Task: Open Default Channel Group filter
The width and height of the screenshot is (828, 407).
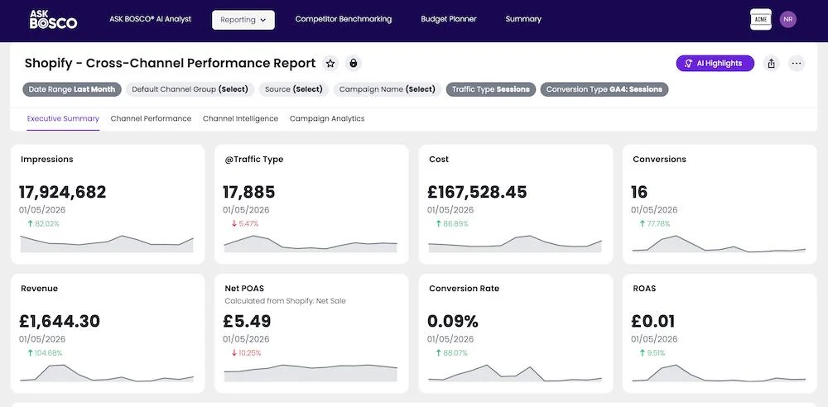Action: click(190, 89)
